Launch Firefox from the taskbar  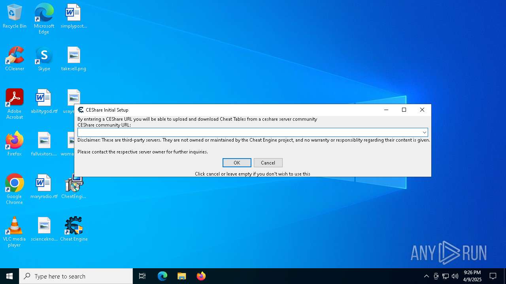(x=201, y=276)
